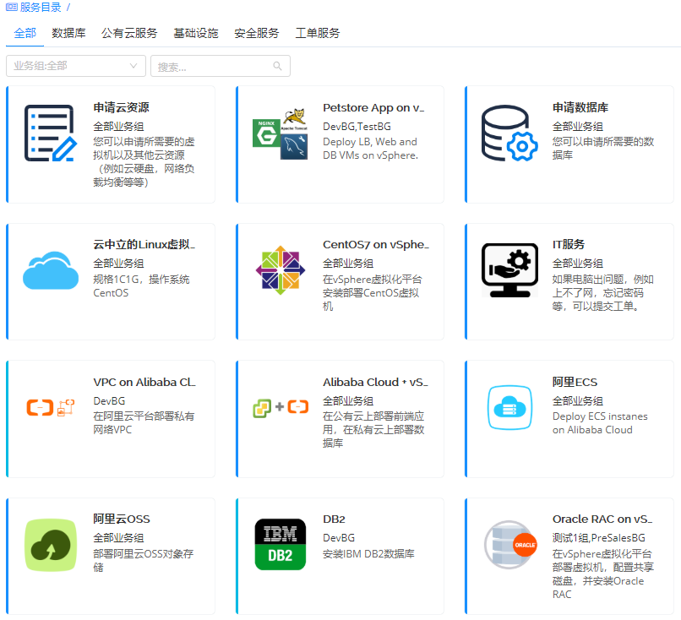Click the CentOS7 logo icon
The height and width of the screenshot is (620, 681).
tap(281, 271)
